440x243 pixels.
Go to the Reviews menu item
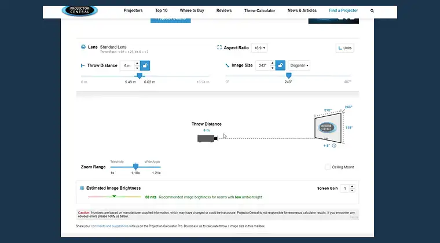click(223, 10)
